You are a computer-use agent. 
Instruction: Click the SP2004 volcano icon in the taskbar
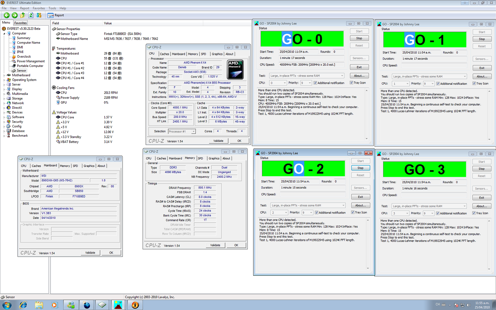click(x=118, y=305)
